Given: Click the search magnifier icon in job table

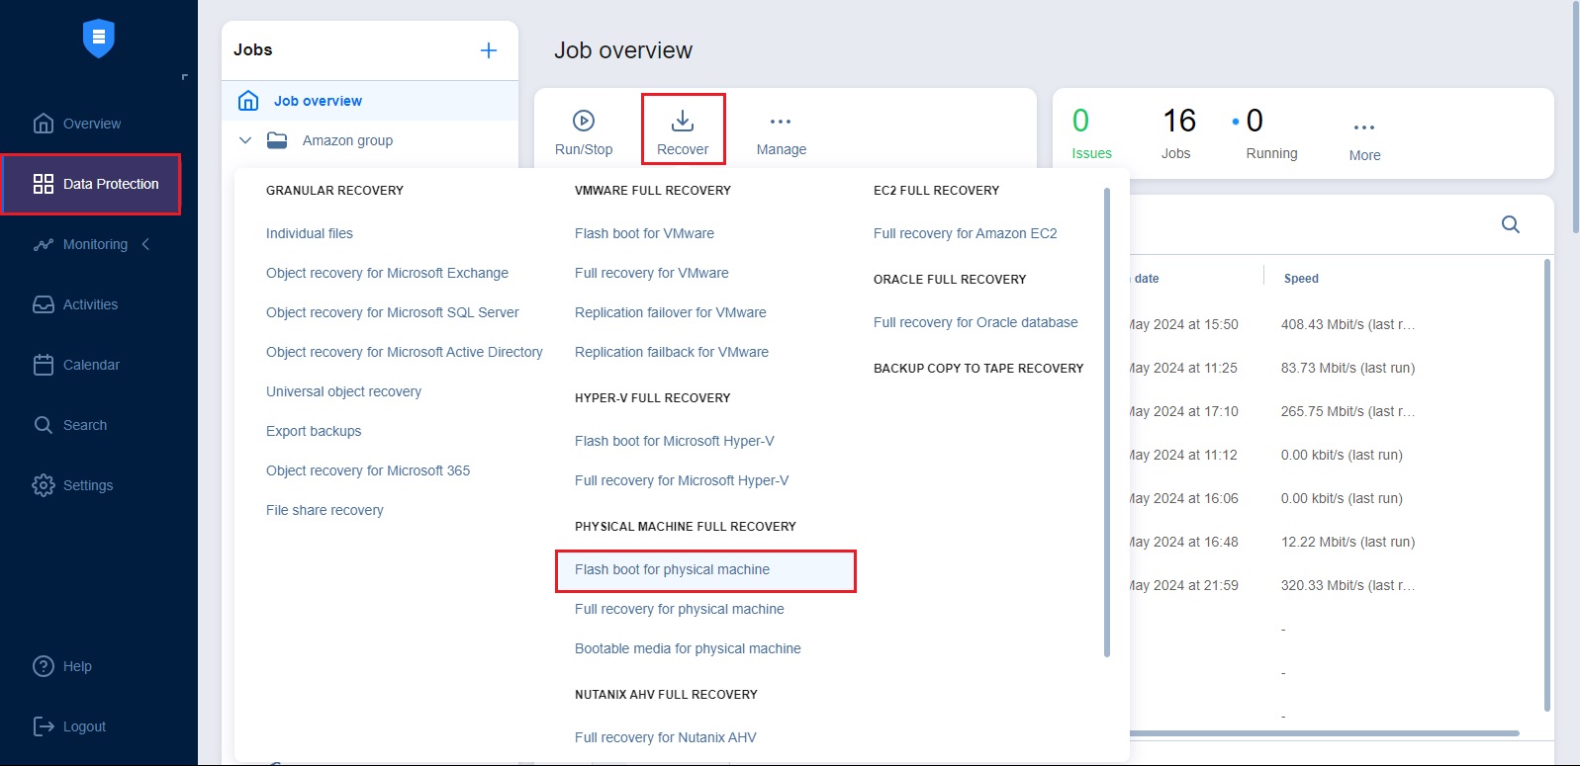Looking at the screenshot, I should 1510,224.
